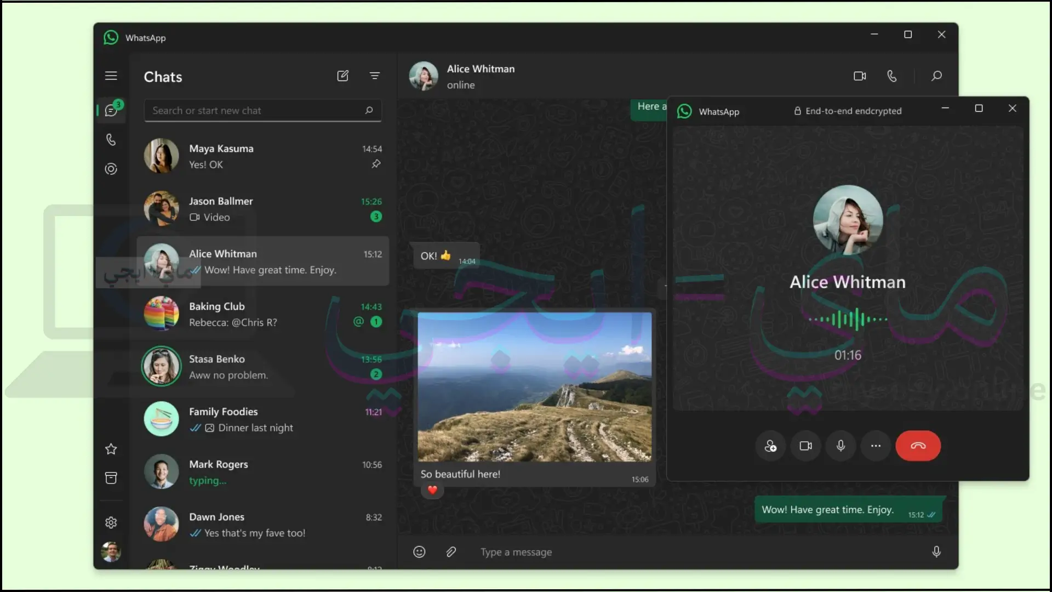Click the add participant icon in call
1052x592 pixels.
pos(770,445)
